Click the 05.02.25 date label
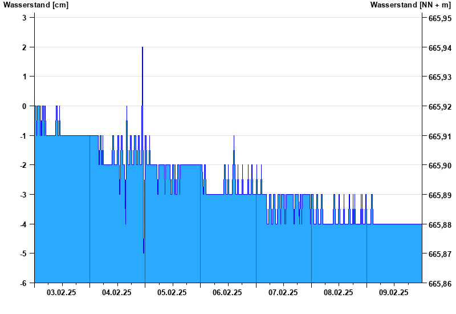Image resolution: width=456 pixels, height=314 pixels. (172, 292)
